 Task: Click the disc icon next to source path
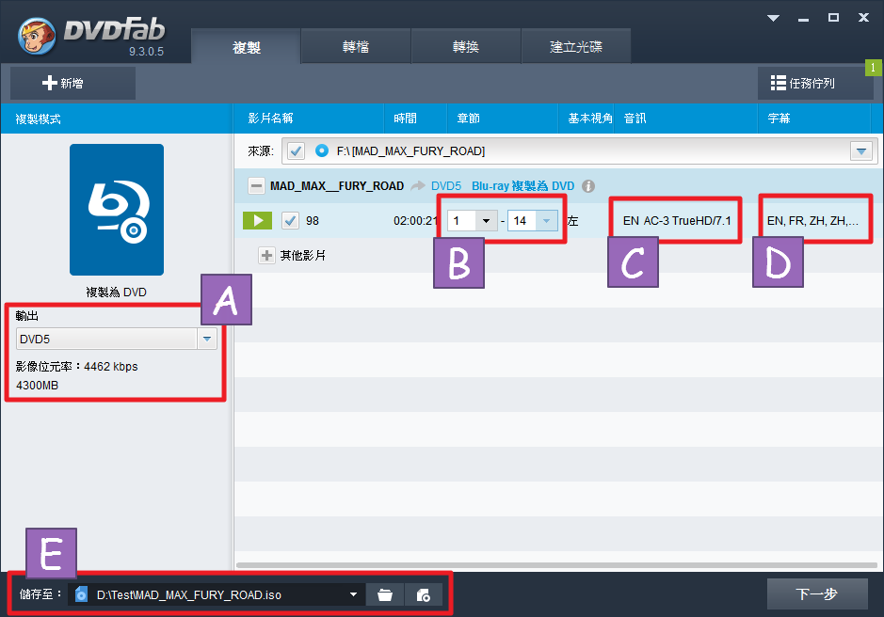322,150
